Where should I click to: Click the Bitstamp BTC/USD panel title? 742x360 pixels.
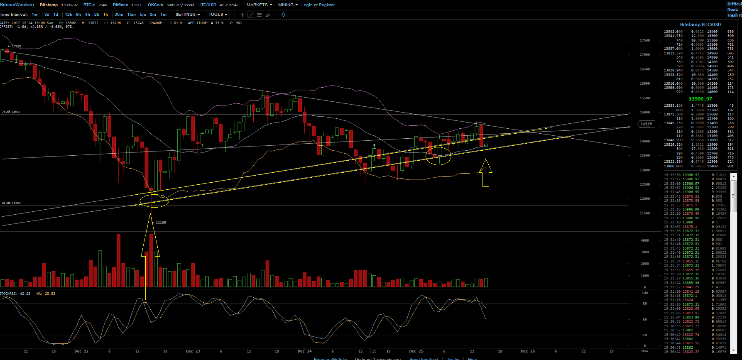(x=700, y=24)
